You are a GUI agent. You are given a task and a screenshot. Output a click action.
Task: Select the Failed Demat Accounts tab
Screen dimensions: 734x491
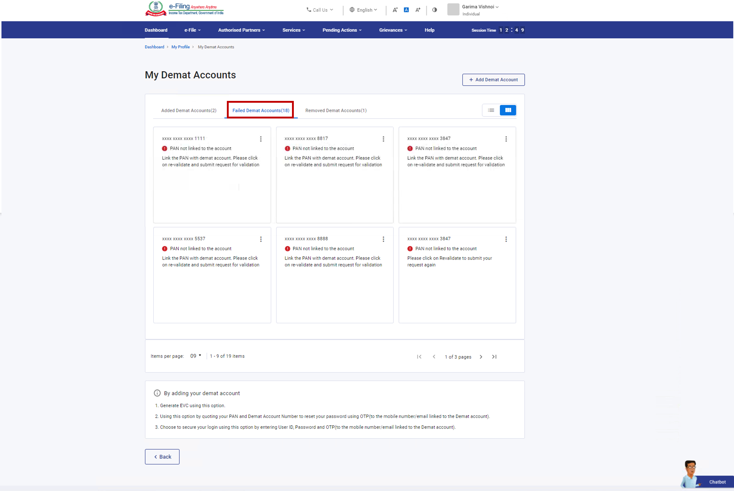261,110
